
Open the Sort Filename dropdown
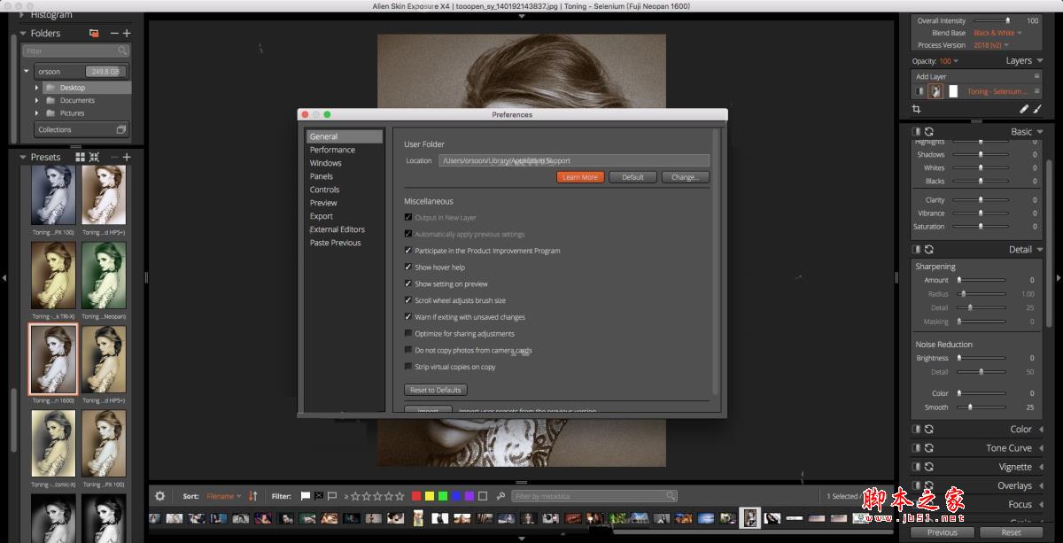coord(224,496)
